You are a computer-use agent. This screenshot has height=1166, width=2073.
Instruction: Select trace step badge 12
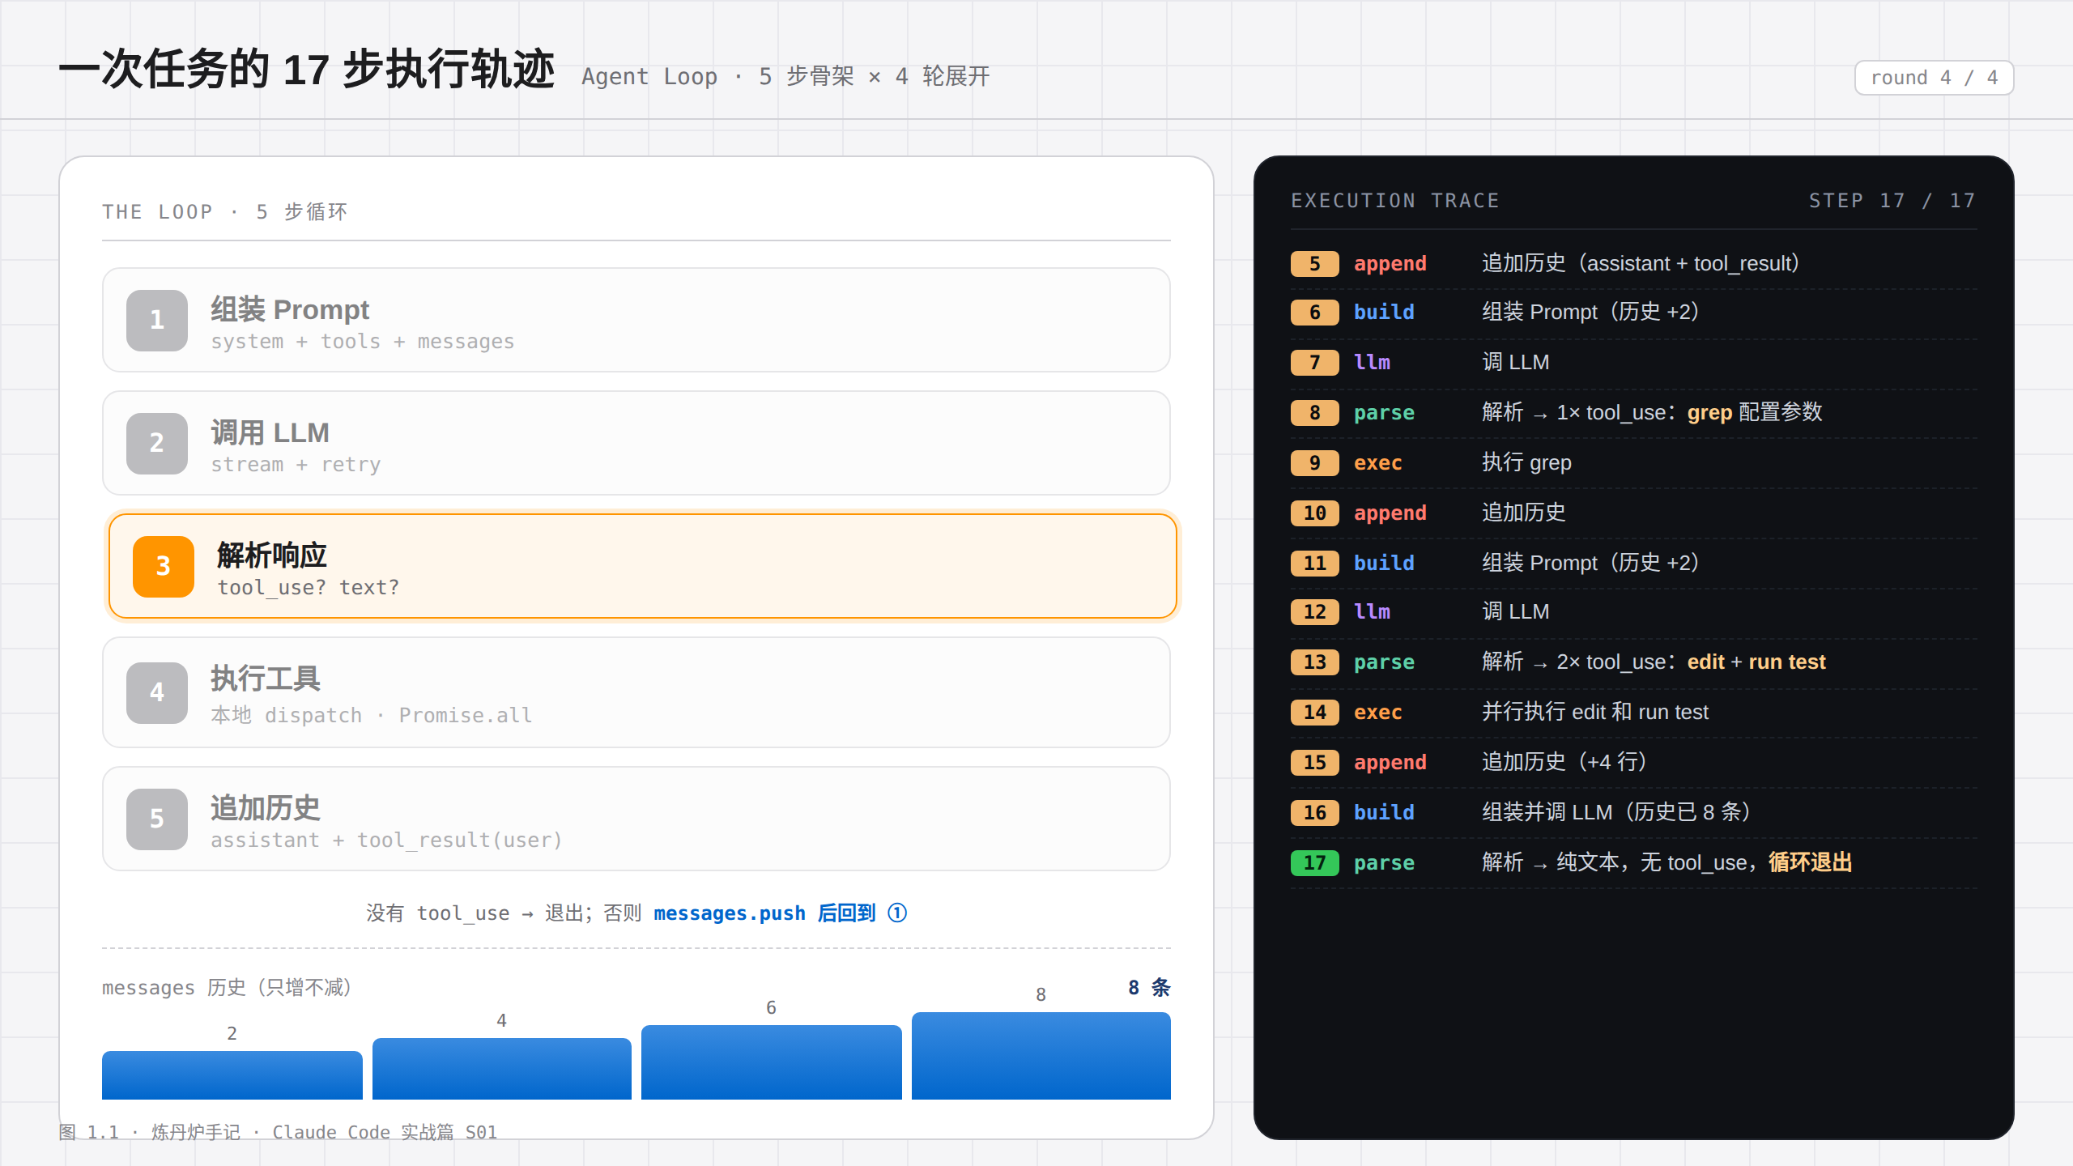click(x=1314, y=612)
